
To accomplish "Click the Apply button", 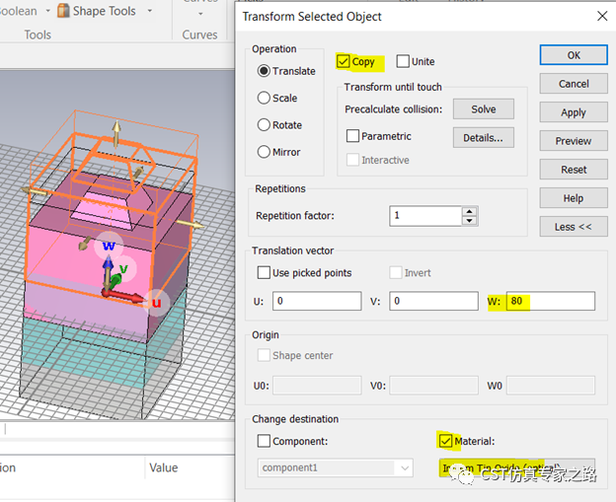I will pyautogui.click(x=574, y=112).
